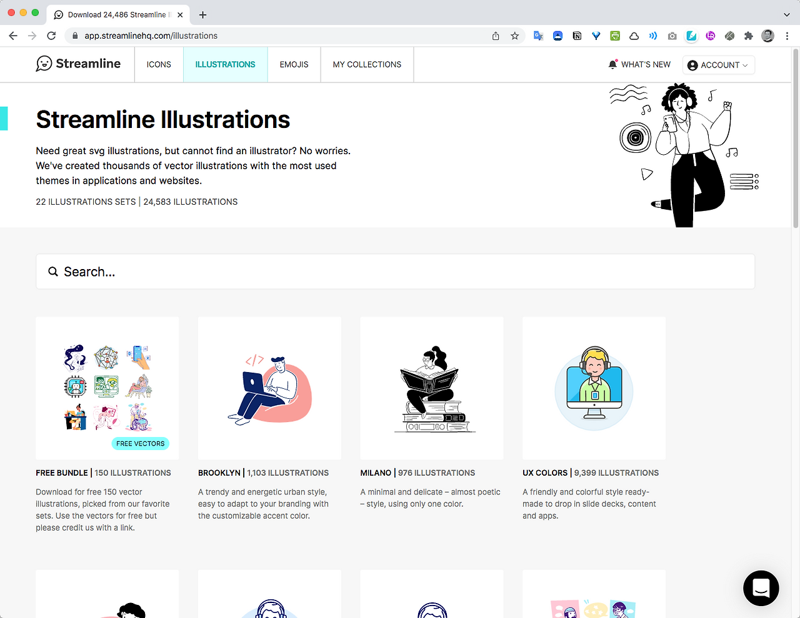Click the gray striped circle extension

pyautogui.click(x=729, y=36)
